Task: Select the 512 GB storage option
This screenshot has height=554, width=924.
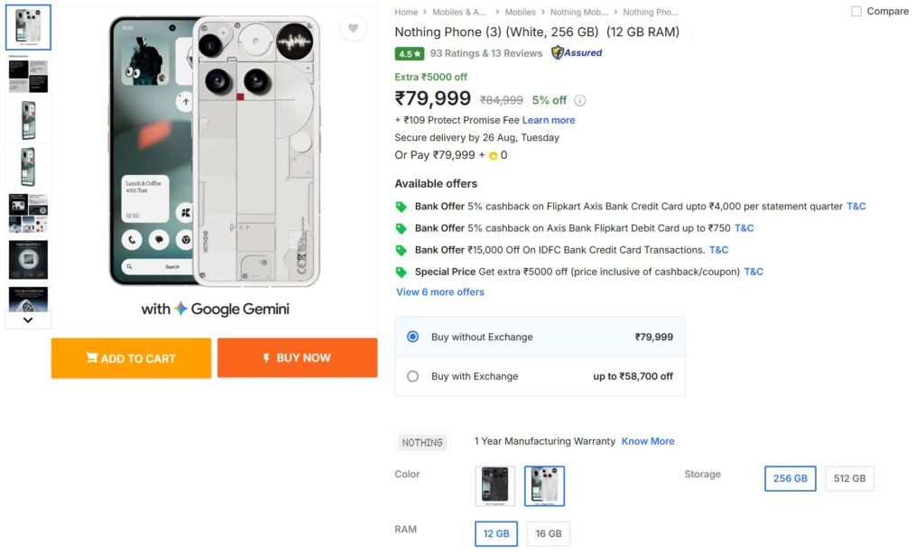Action: [849, 478]
